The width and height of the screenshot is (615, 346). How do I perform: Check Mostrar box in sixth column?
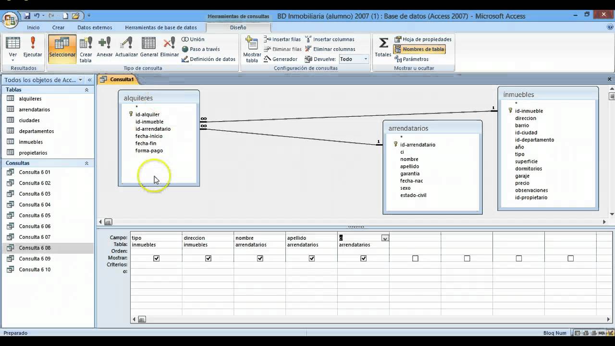click(415, 259)
